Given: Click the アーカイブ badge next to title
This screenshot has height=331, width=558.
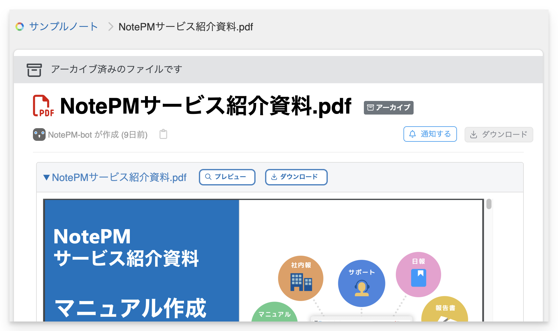Looking at the screenshot, I should coord(389,108).
